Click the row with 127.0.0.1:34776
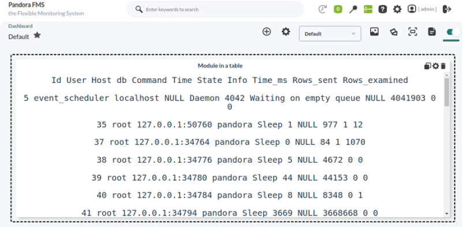The image size is (462, 227). (230, 160)
